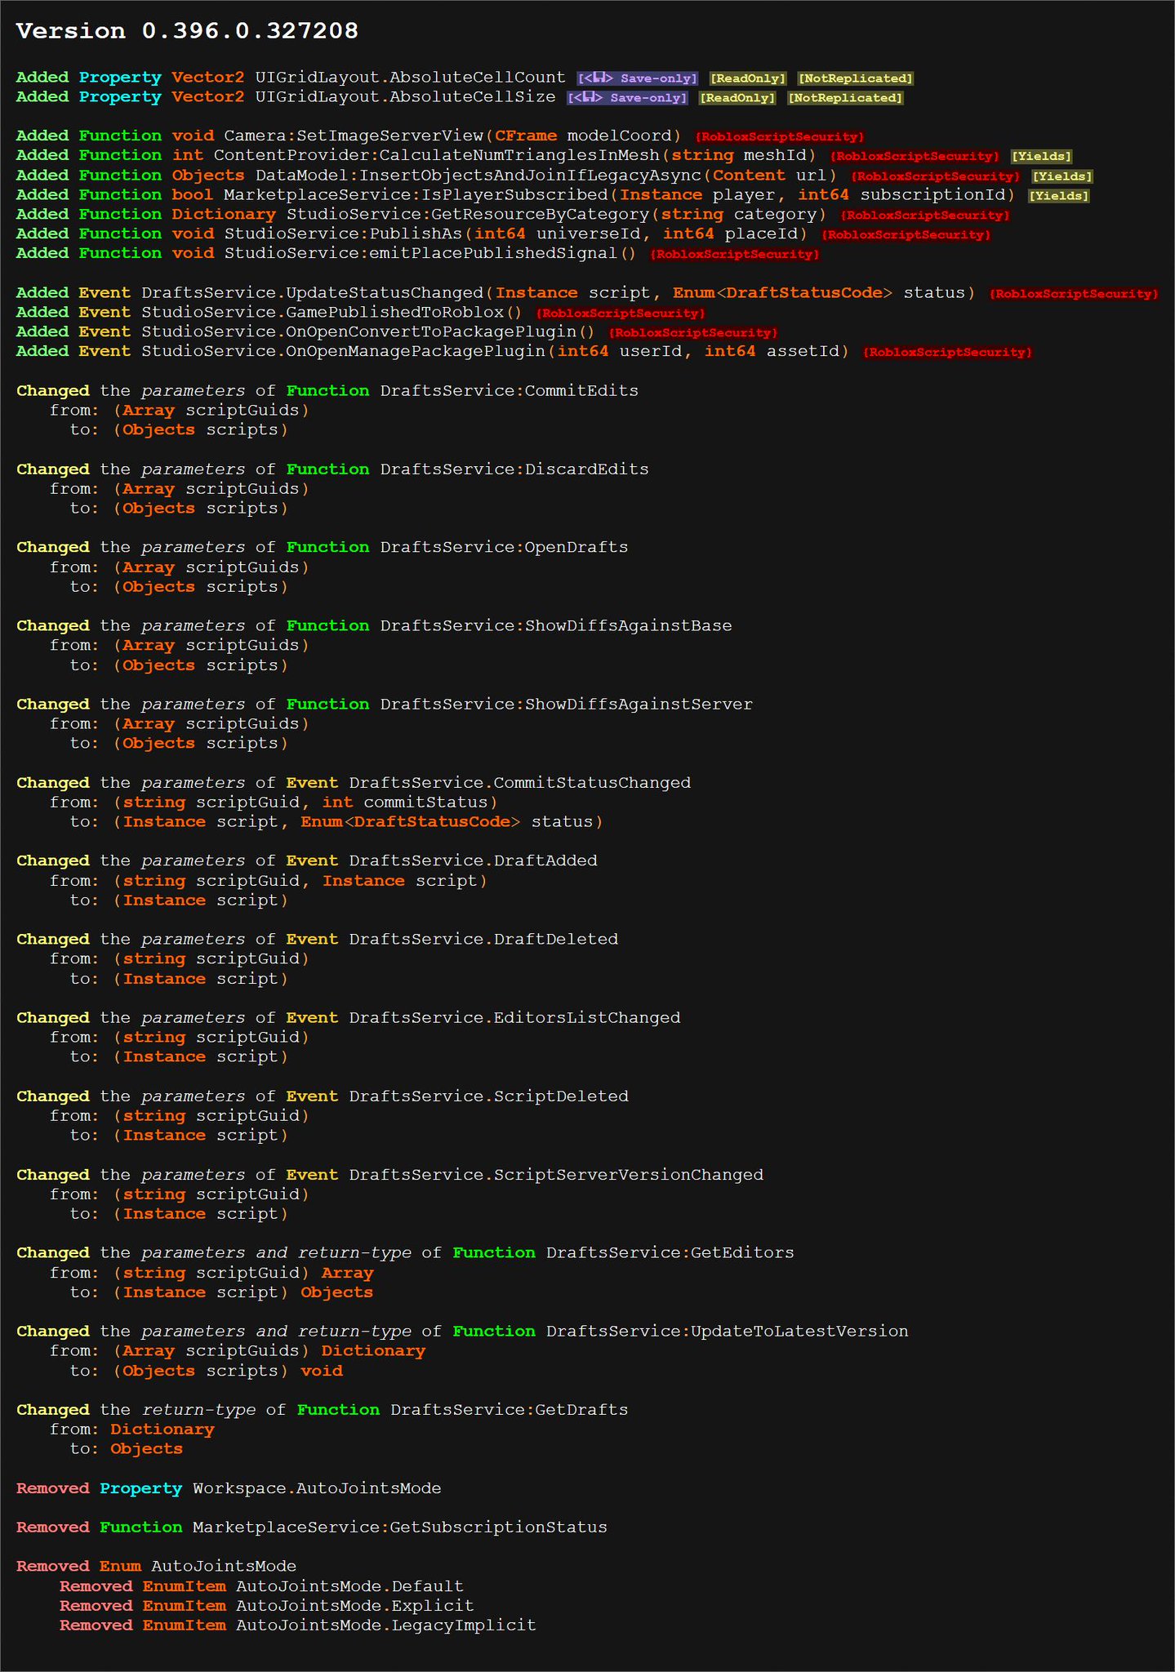Select MarketplaceService:IsPlayerSubscribed function name

click(416, 195)
